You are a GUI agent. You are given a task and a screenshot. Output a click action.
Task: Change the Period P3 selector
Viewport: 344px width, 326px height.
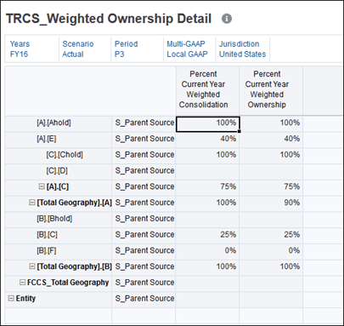pyautogui.click(x=137, y=49)
